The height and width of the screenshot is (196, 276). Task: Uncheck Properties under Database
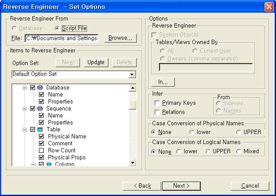point(42,102)
